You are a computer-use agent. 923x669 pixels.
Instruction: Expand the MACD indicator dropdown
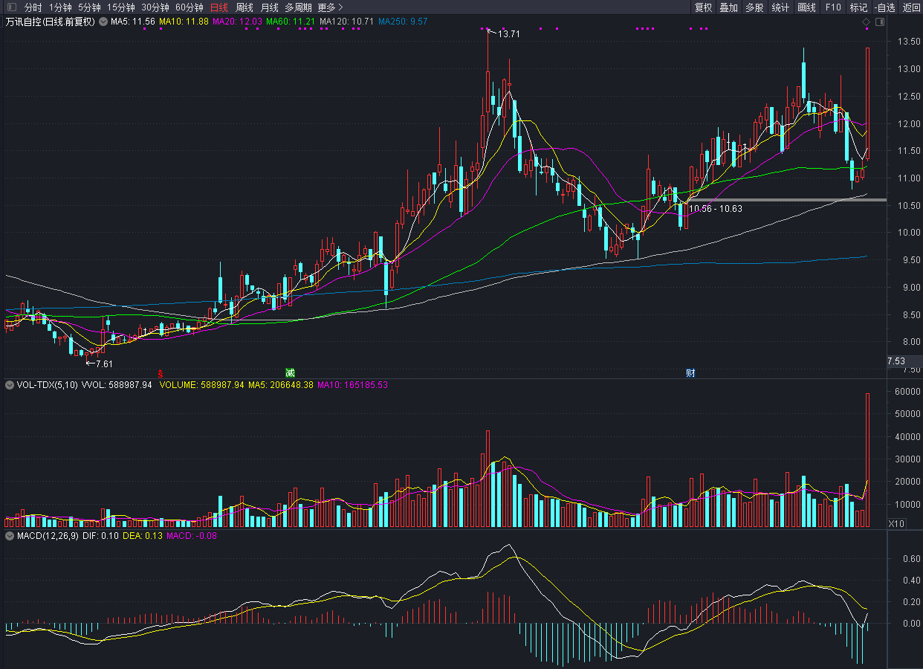[10, 535]
